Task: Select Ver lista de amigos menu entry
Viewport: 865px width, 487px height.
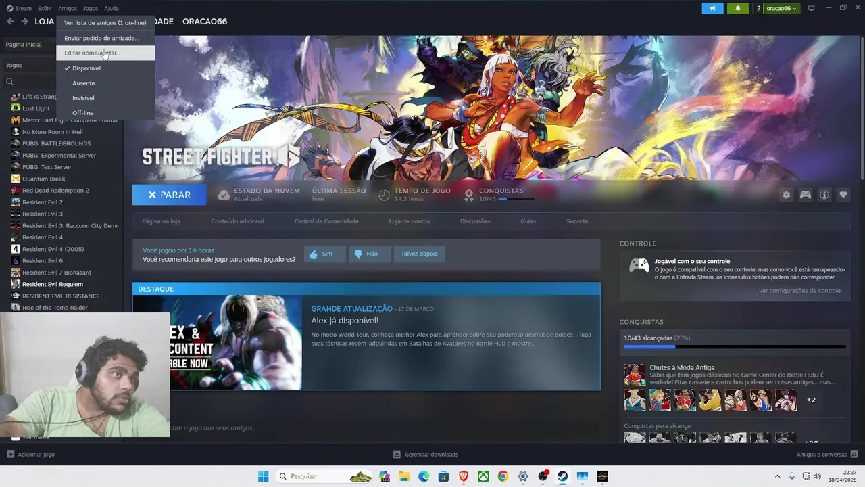Action: [105, 23]
